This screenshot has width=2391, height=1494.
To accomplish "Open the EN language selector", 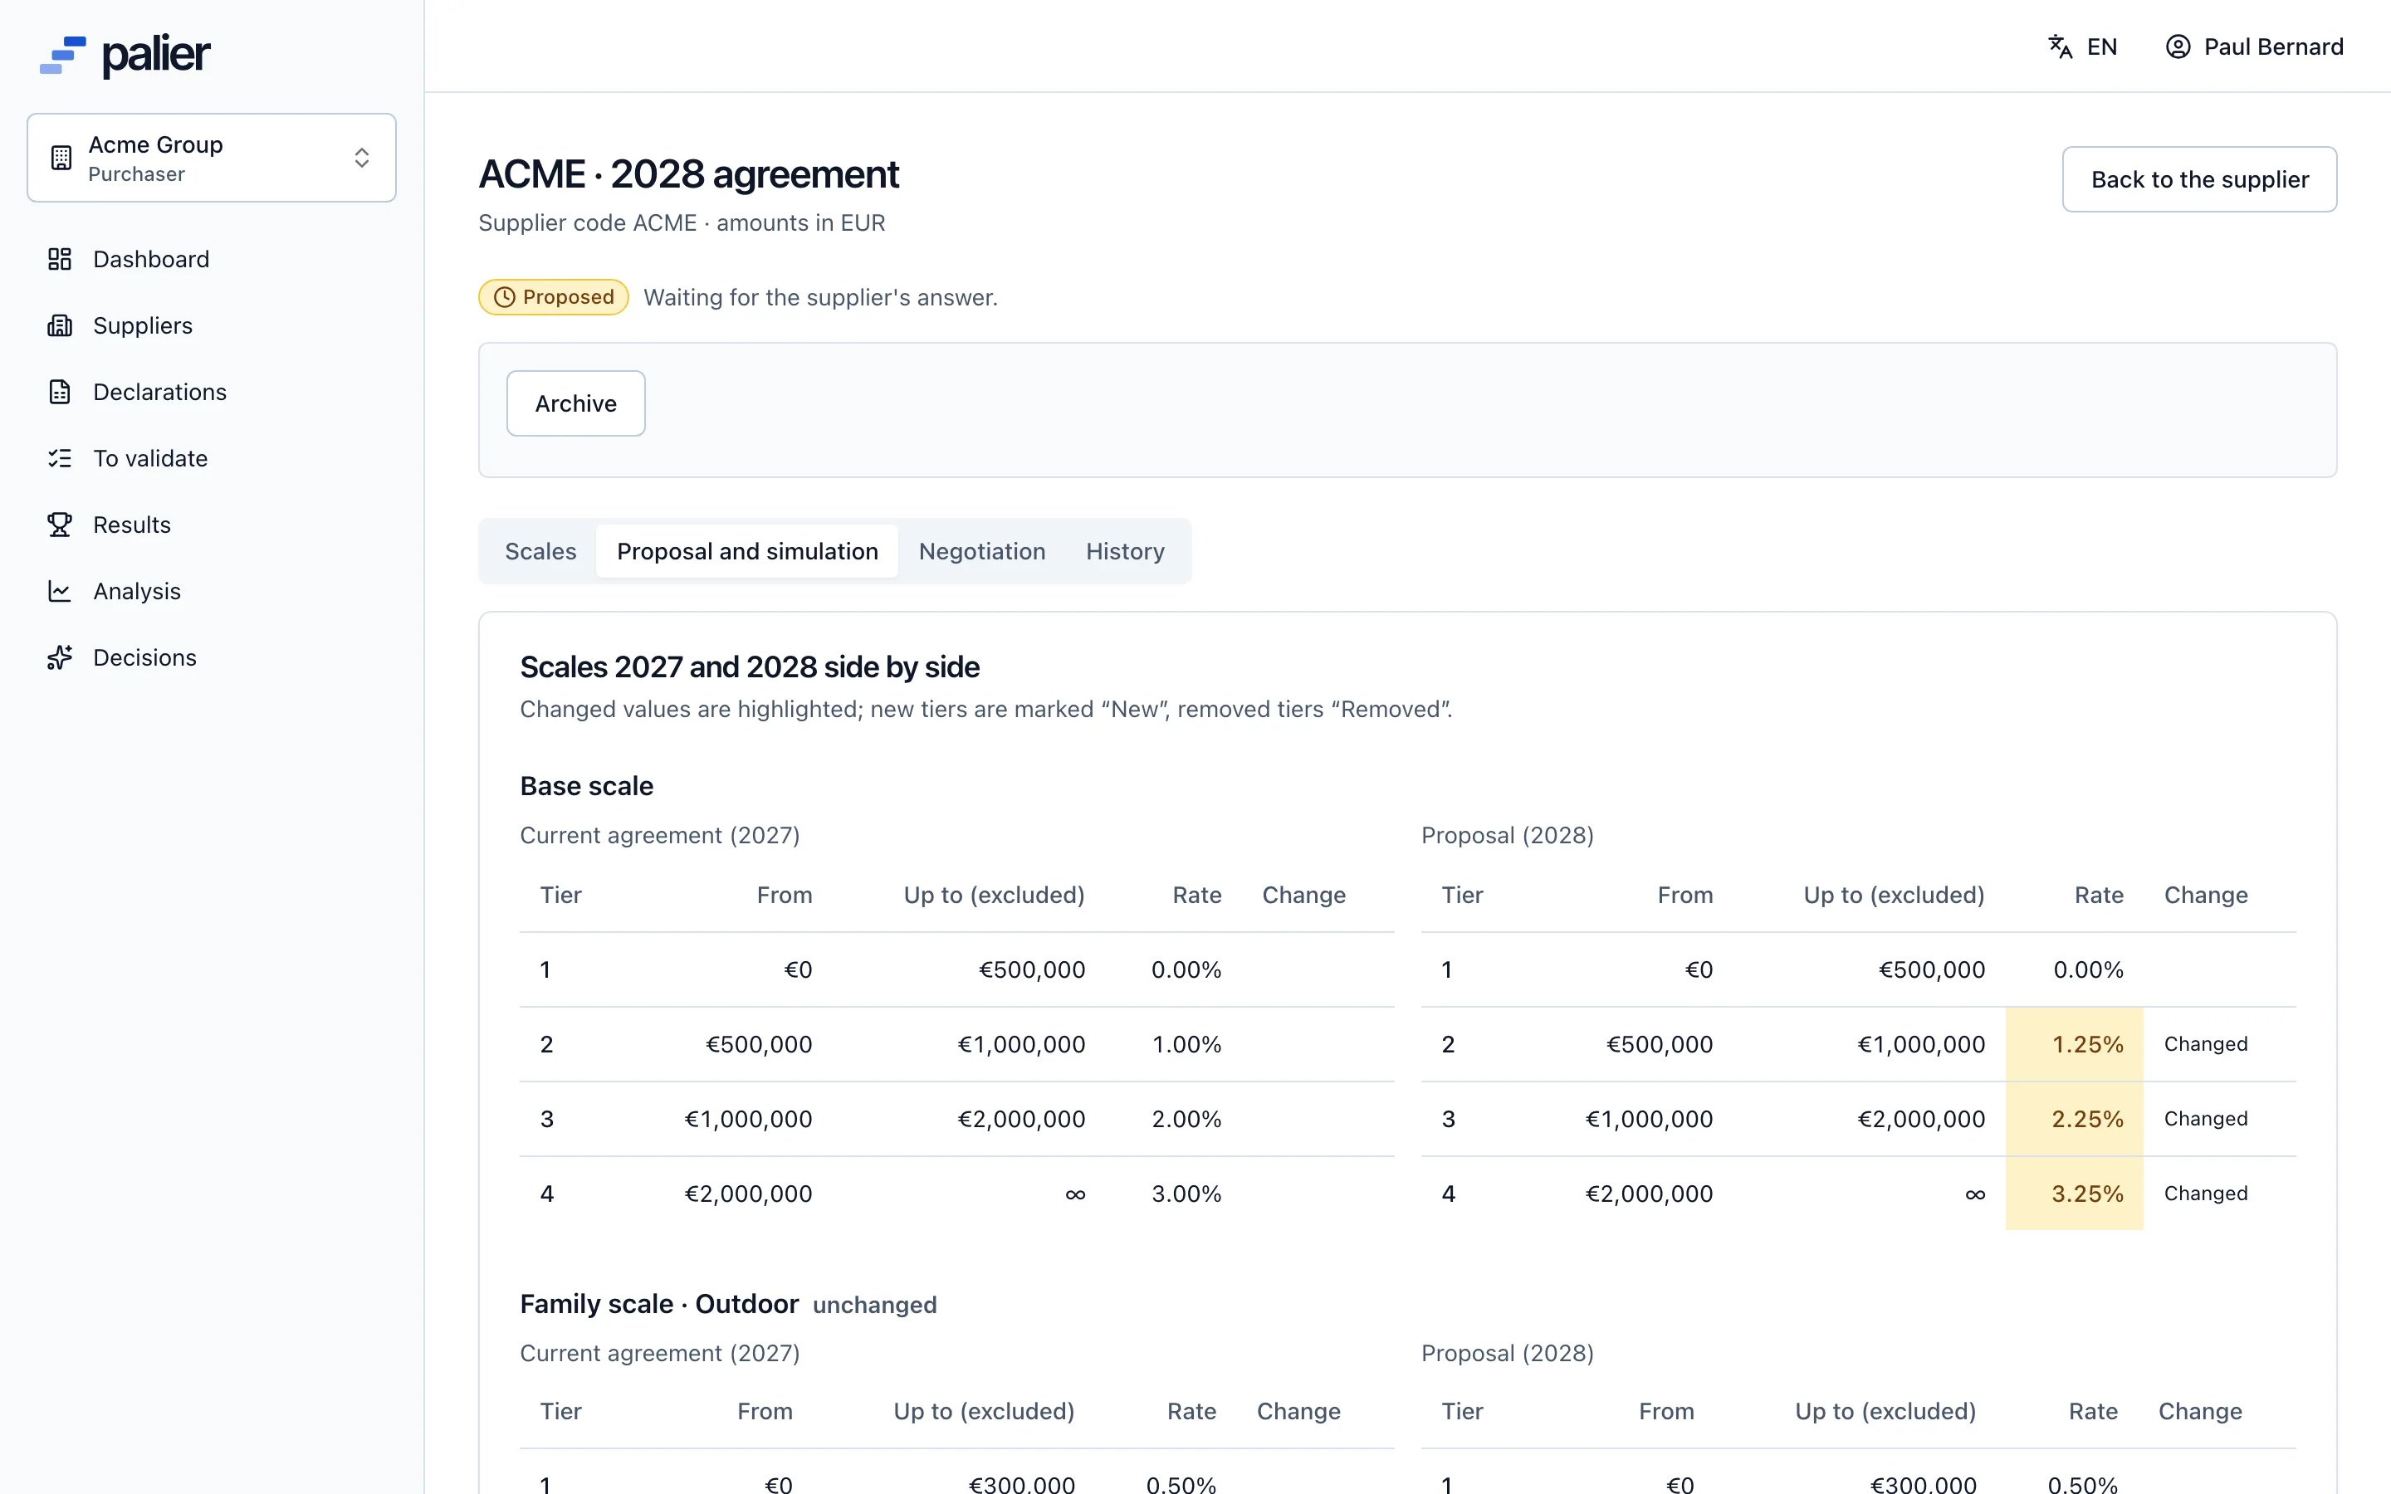I will [x=2083, y=46].
